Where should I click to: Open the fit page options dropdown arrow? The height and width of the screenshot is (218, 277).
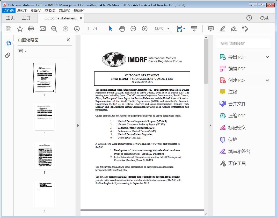(184, 29)
